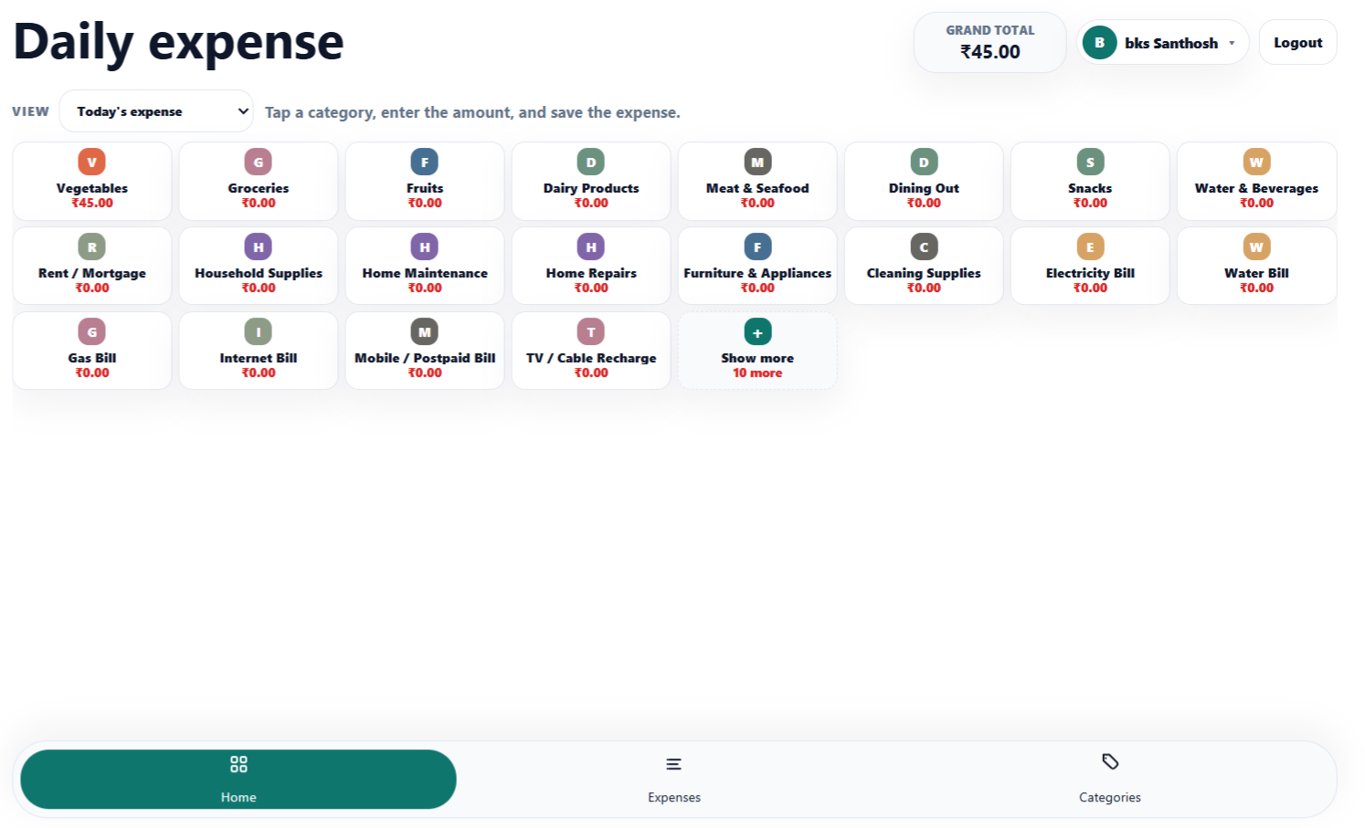Click the Water Bill label

tap(1256, 273)
